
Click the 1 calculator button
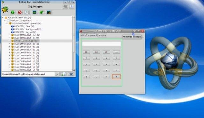[86, 71]
